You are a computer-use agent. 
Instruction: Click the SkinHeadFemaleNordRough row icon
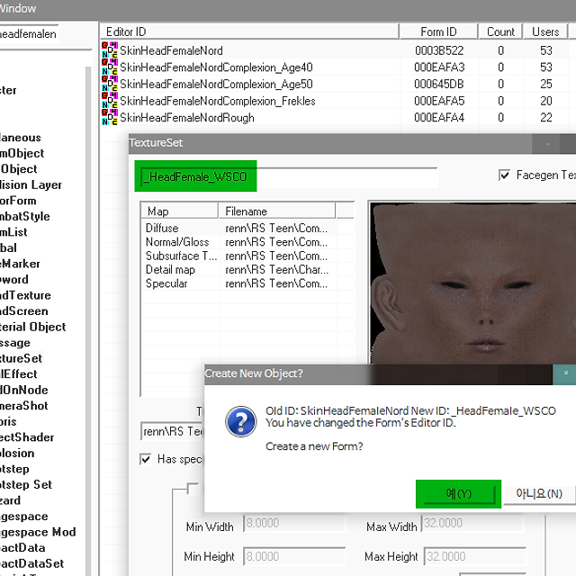point(110,118)
